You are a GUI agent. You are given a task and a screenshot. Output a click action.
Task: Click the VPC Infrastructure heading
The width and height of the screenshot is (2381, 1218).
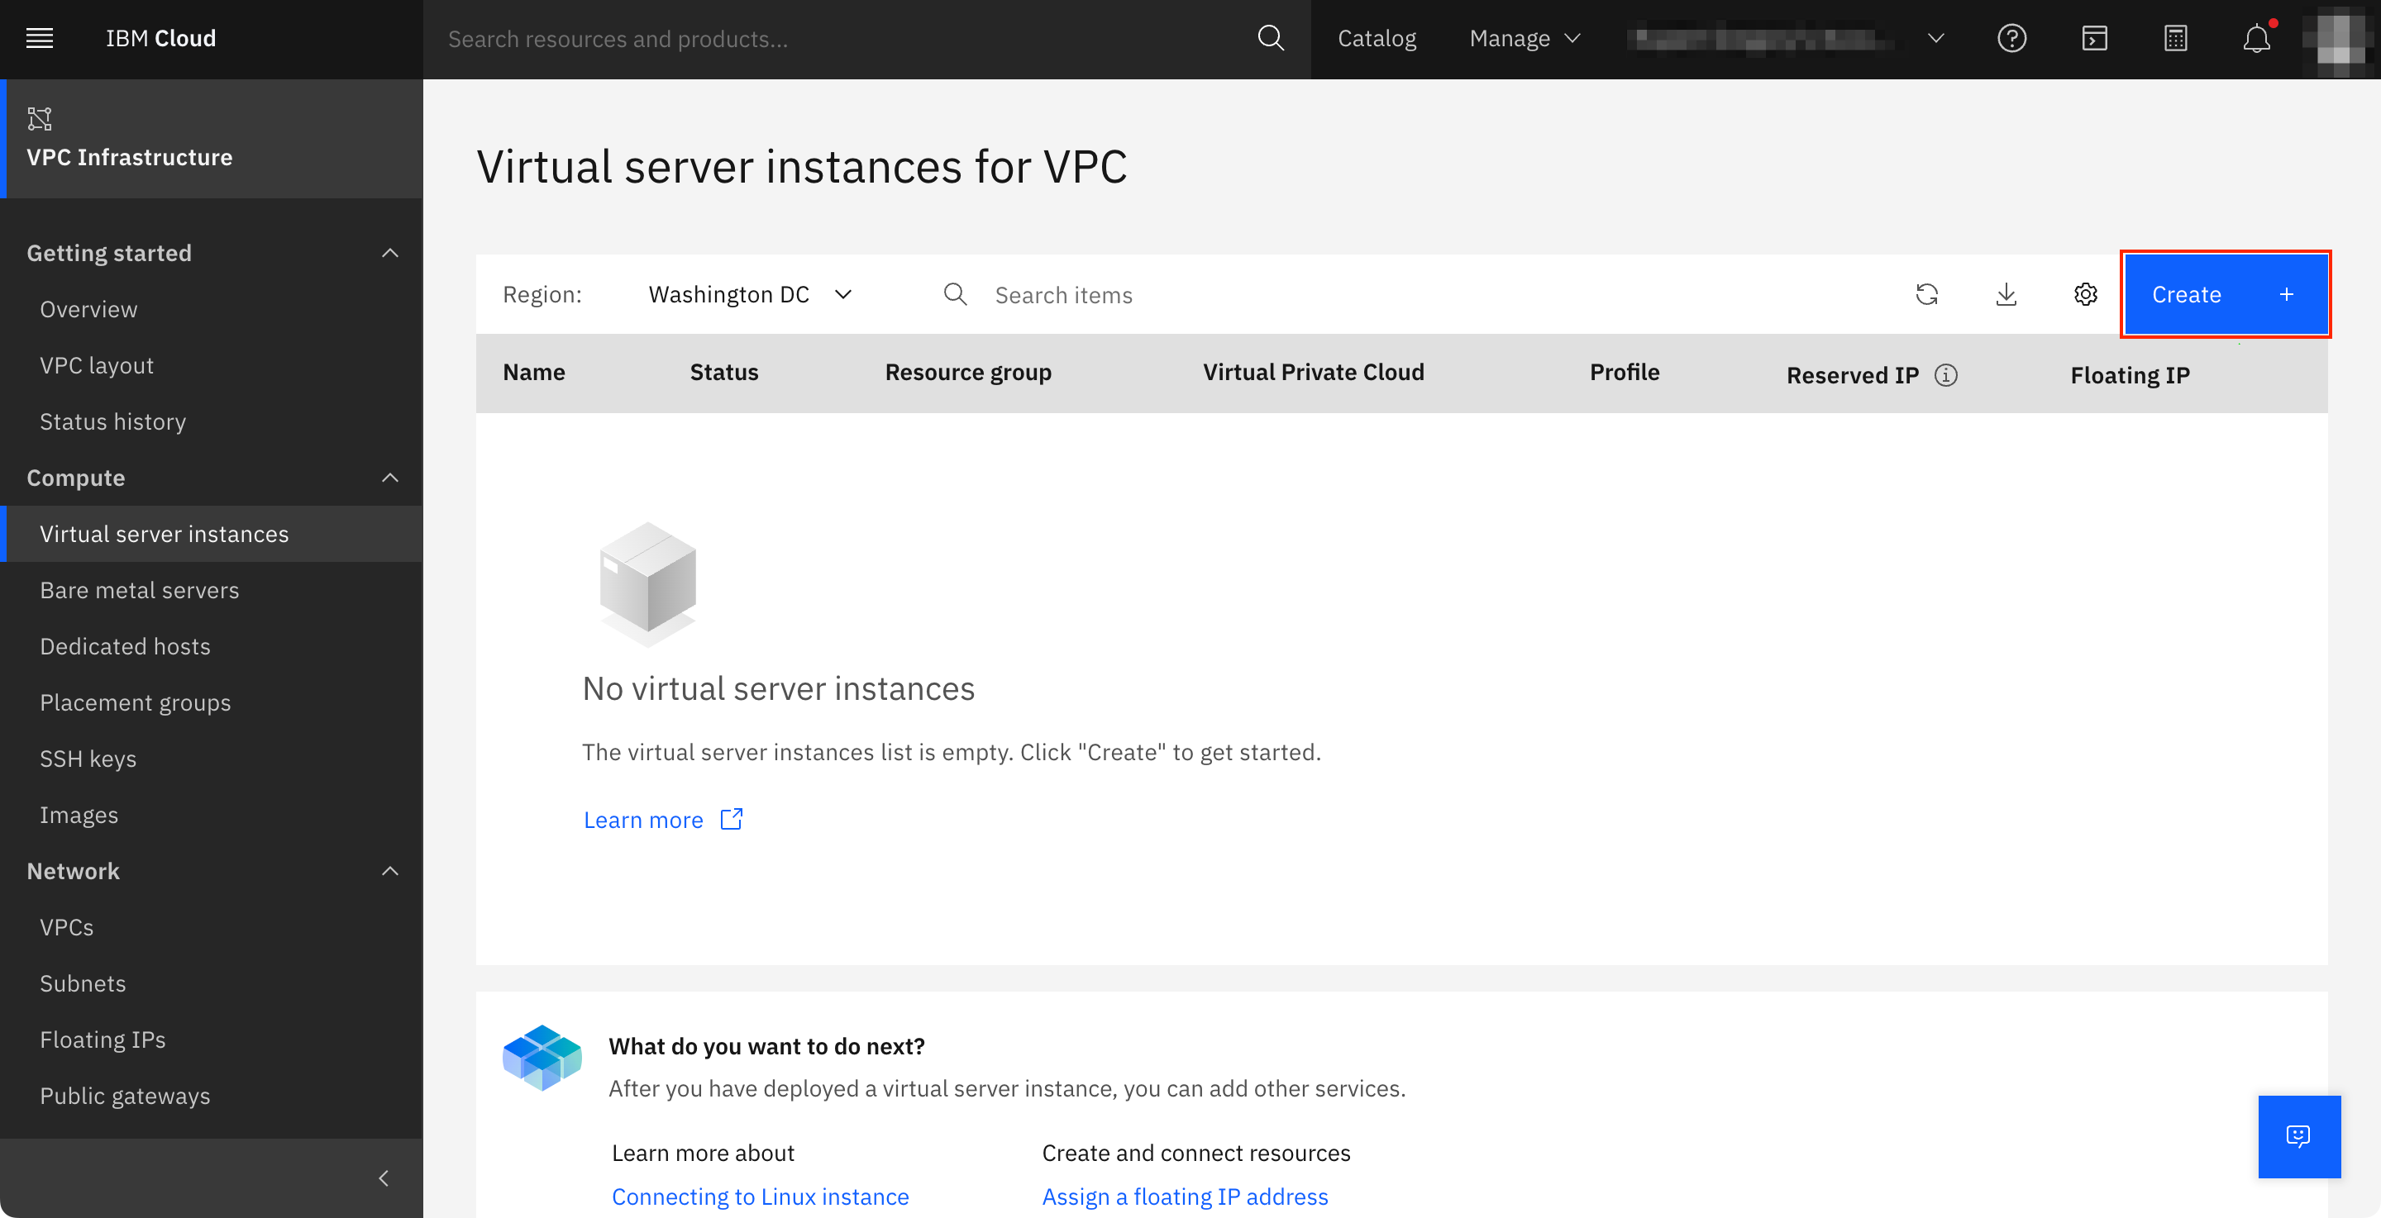point(130,158)
